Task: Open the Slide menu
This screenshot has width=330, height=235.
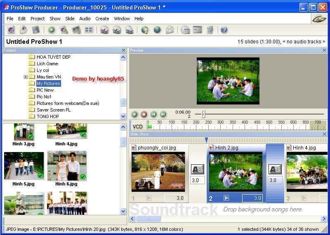Action: [70, 19]
